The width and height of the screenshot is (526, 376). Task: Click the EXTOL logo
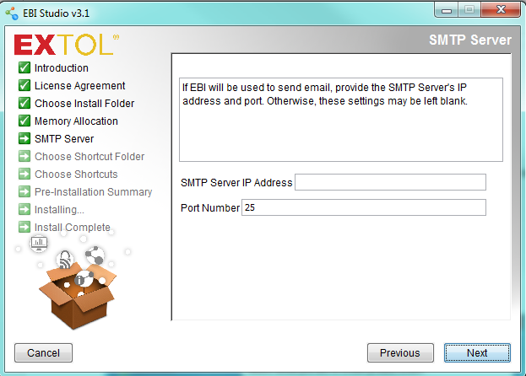[66, 45]
